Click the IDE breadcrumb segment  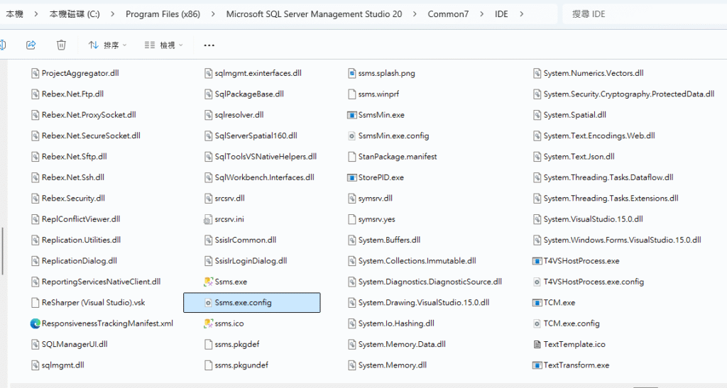(501, 14)
